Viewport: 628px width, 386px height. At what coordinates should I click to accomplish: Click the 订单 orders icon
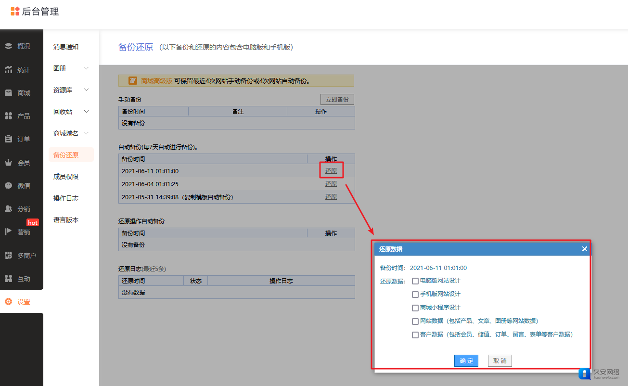(x=8, y=139)
